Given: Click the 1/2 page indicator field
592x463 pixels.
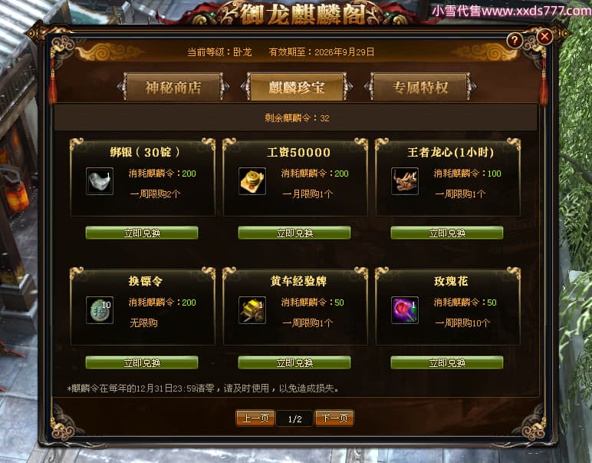Looking at the screenshot, I should (x=295, y=418).
